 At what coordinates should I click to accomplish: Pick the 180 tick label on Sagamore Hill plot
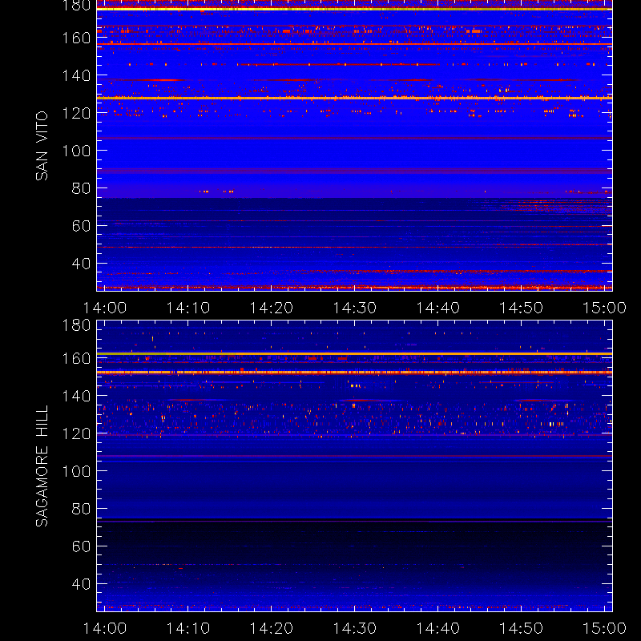[76, 326]
